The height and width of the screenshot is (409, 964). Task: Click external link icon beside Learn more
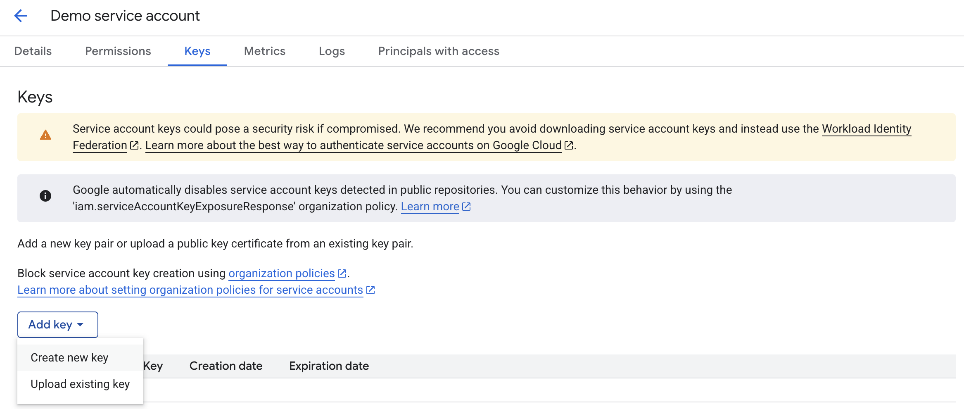point(466,207)
